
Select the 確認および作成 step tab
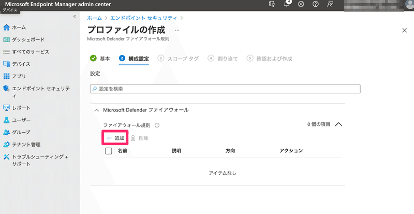[x=269, y=59]
